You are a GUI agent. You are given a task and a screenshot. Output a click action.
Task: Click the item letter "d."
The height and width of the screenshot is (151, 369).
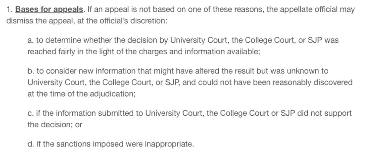(x=30, y=144)
